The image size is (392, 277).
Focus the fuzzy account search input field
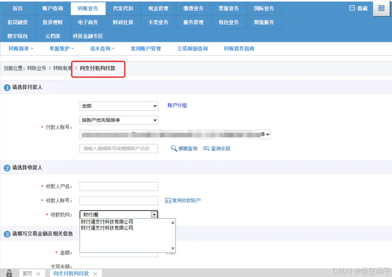coord(119,148)
